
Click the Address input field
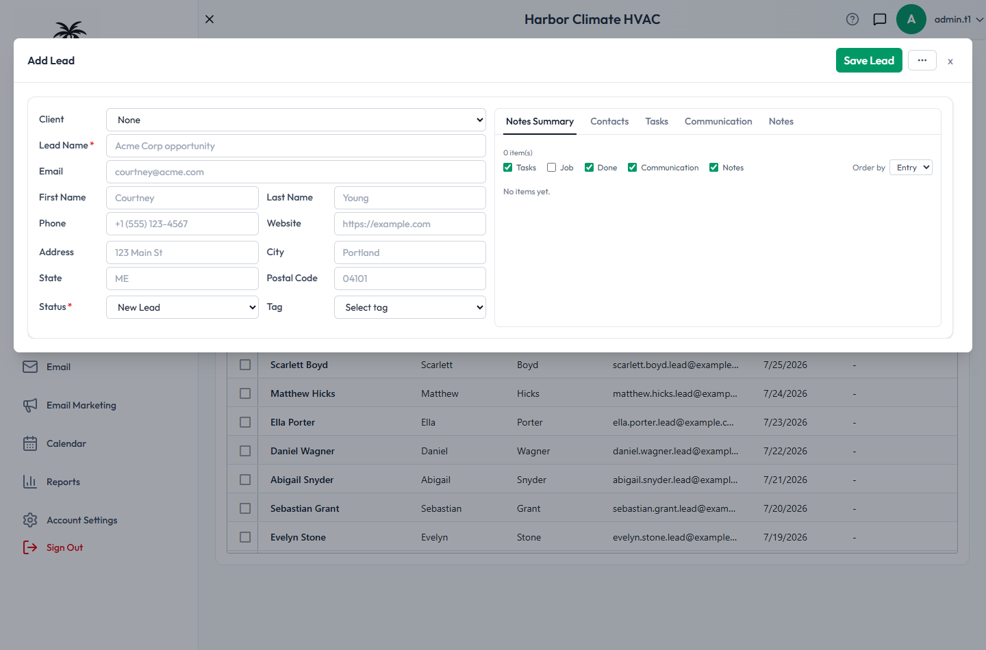click(x=182, y=252)
